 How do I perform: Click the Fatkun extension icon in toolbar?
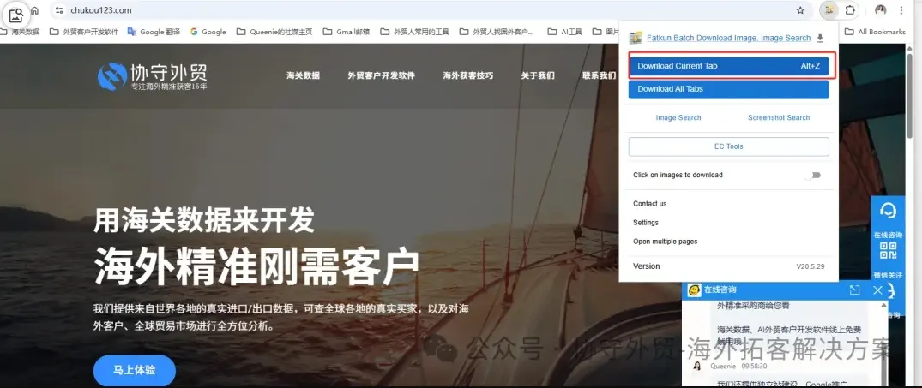point(829,10)
